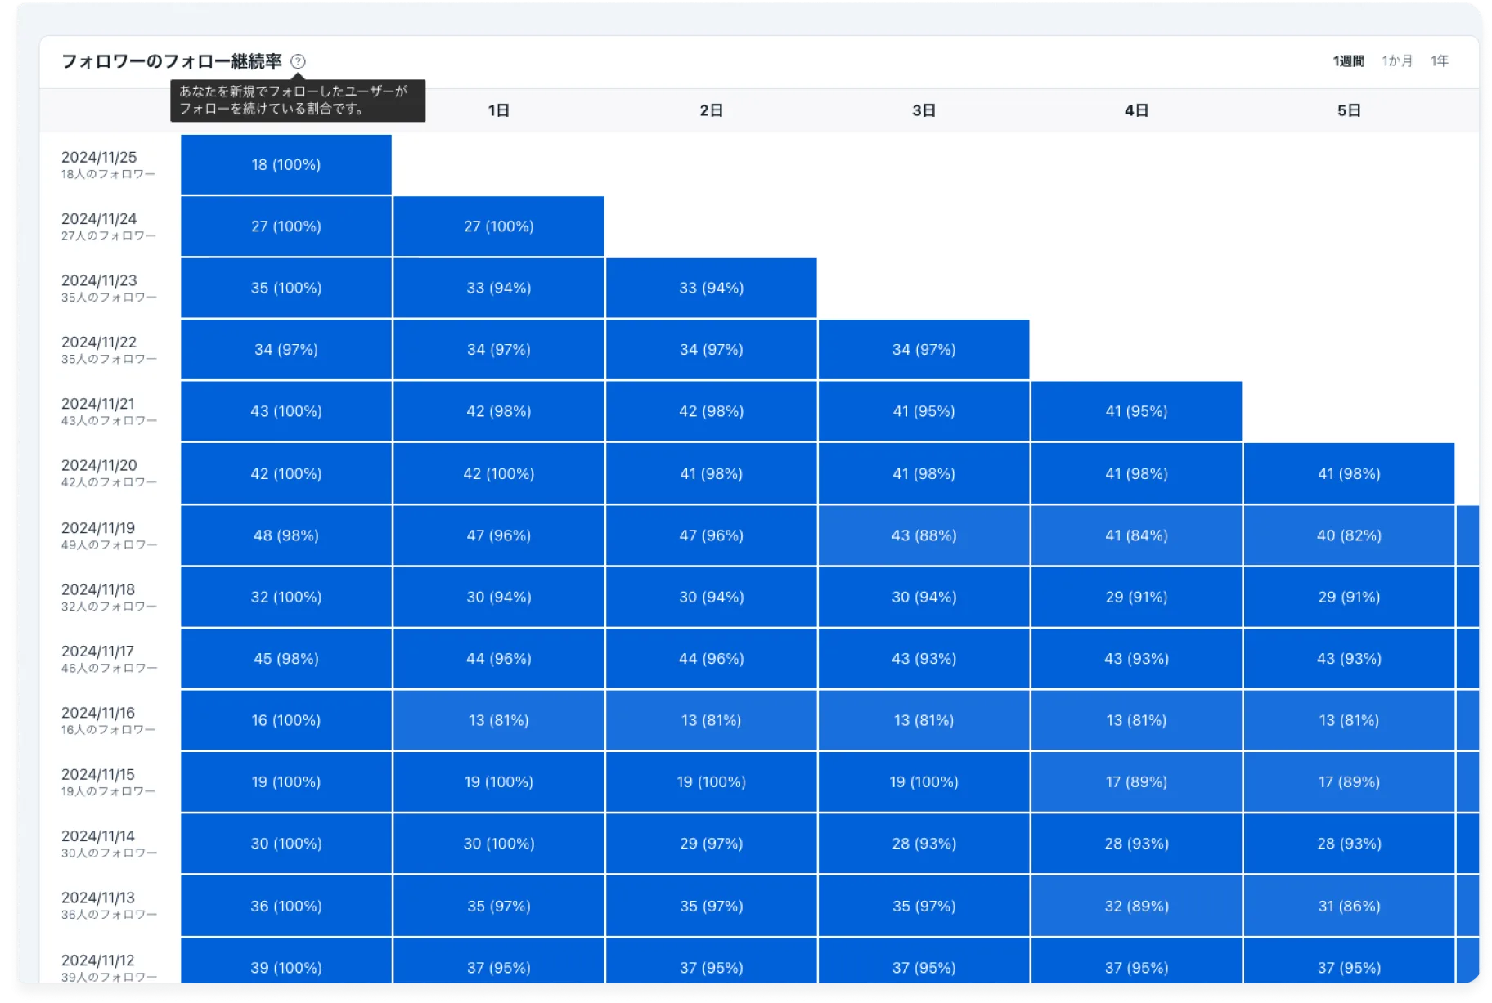Click the 43 (88%) lighter cell
The height and width of the screenshot is (1003, 1492).
coord(924,535)
